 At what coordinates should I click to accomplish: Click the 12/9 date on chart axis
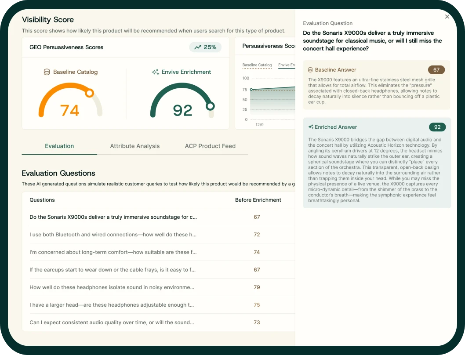[x=259, y=125]
